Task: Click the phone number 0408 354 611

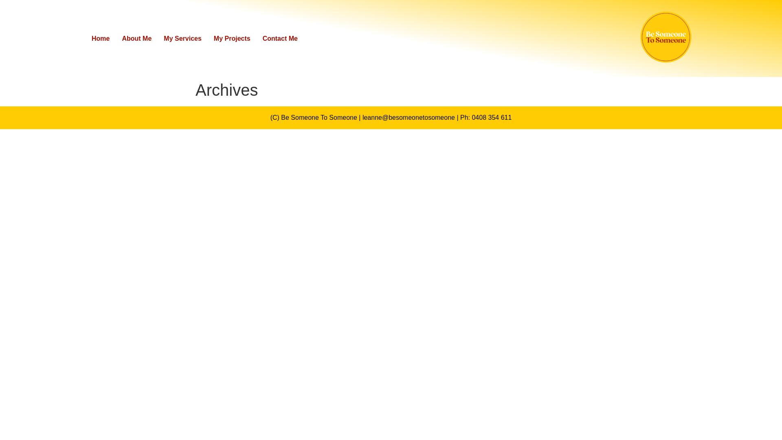Action: click(x=492, y=118)
